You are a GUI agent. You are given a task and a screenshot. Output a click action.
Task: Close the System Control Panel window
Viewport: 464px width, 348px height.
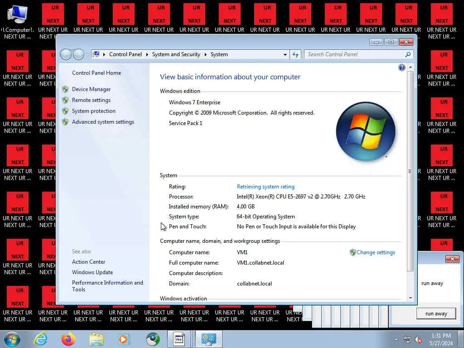[x=406, y=42]
